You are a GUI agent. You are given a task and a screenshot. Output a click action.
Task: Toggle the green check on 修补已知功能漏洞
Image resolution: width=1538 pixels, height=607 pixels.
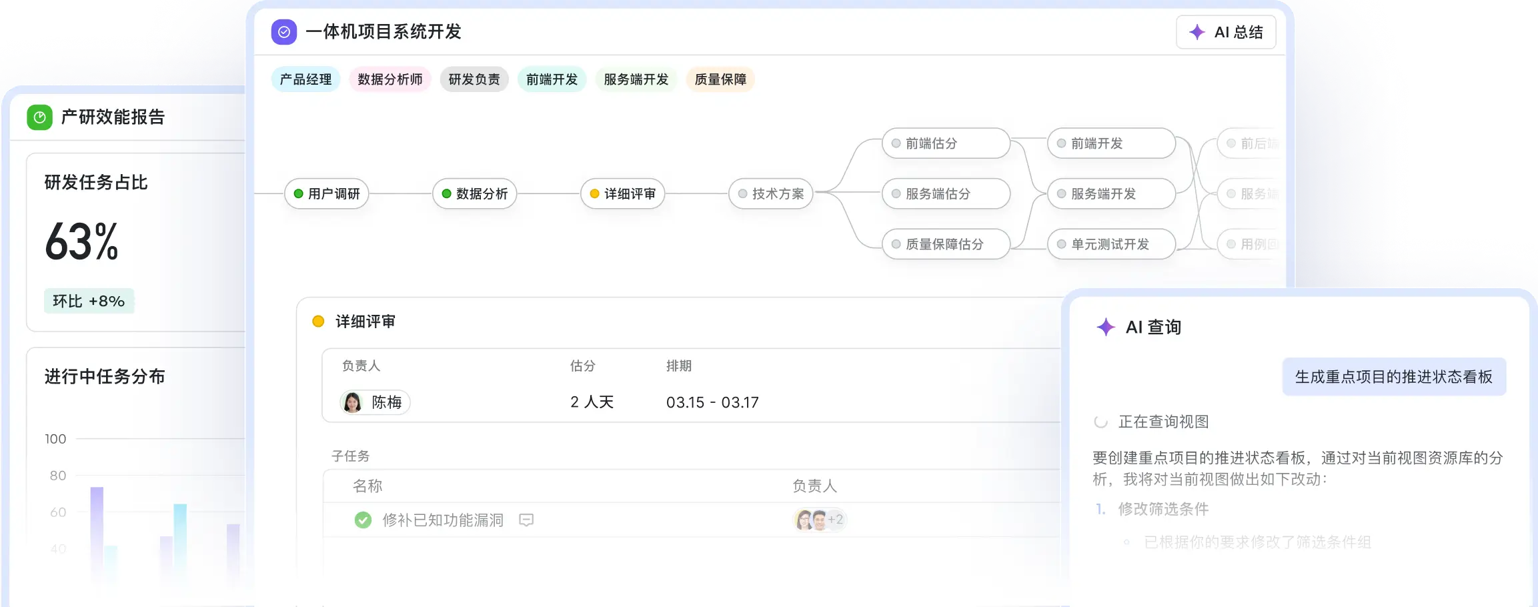pyautogui.click(x=363, y=520)
